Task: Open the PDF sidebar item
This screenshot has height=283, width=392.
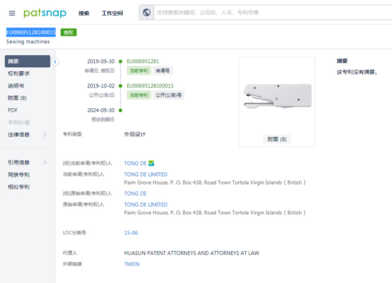Action: tap(13, 110)
